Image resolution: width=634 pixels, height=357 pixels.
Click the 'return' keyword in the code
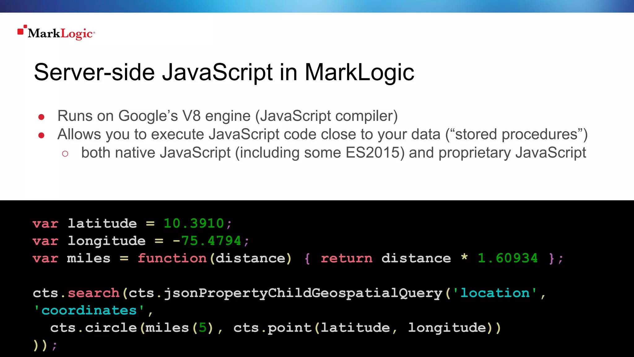click(346, 258)
